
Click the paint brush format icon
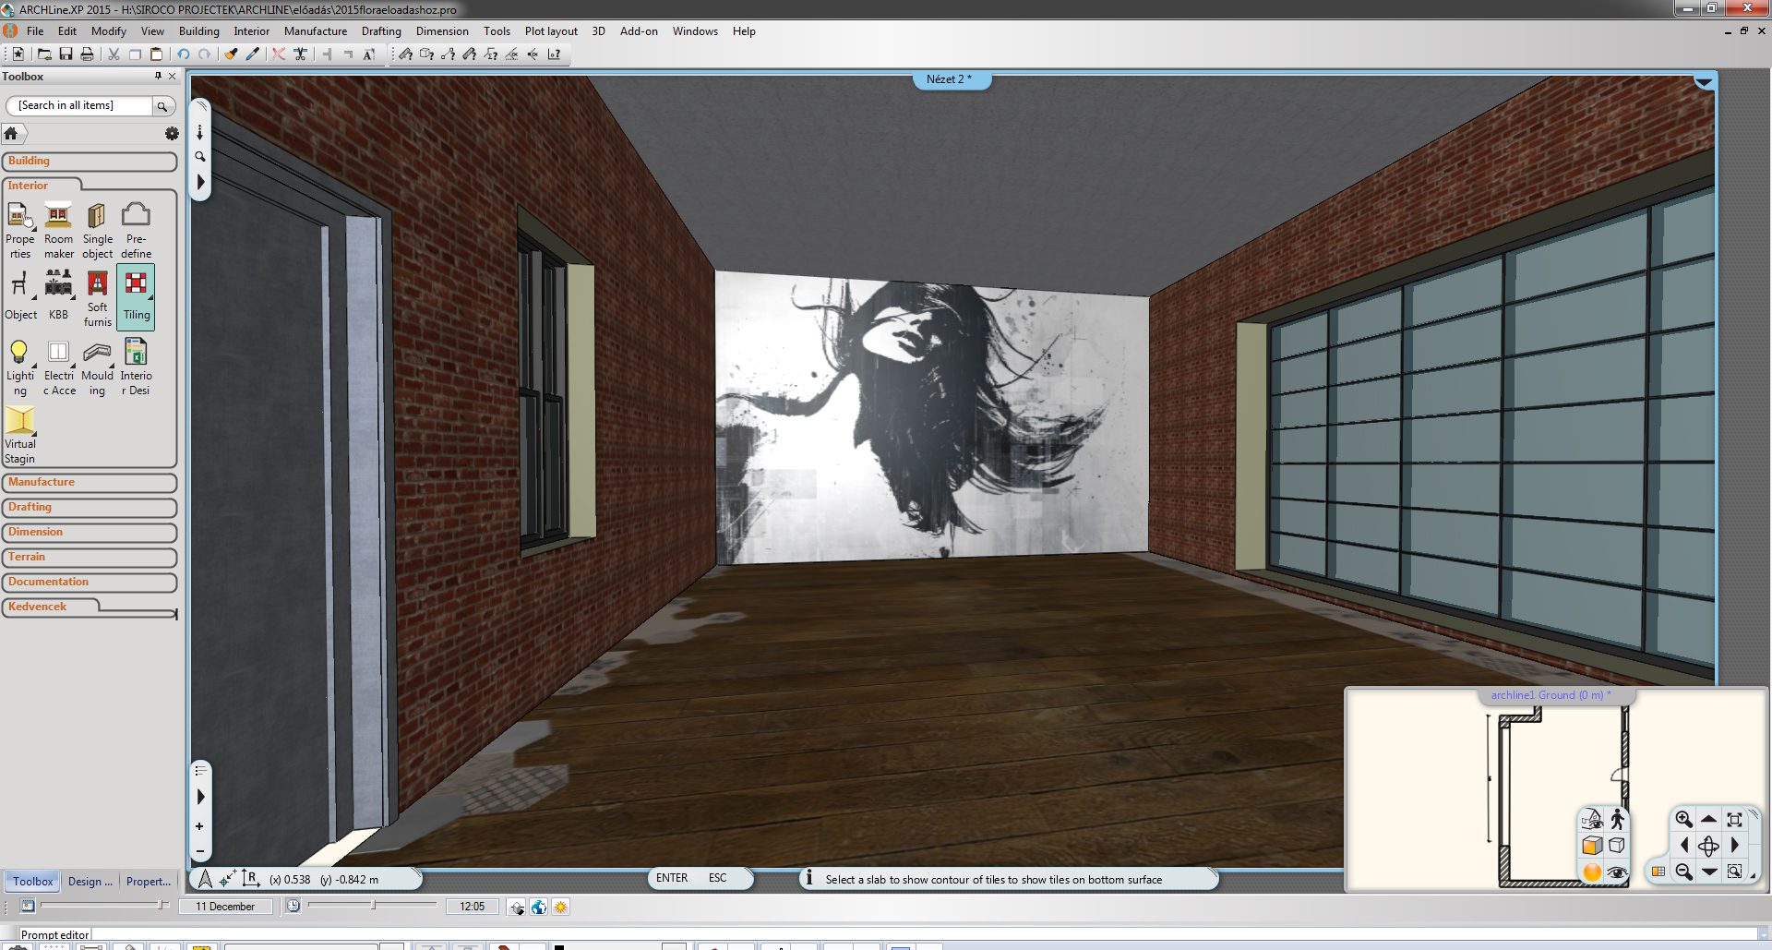232,54
